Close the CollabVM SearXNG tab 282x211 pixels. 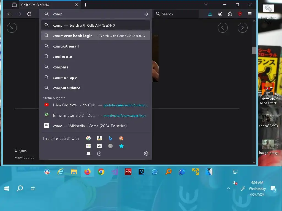point(77,5)
